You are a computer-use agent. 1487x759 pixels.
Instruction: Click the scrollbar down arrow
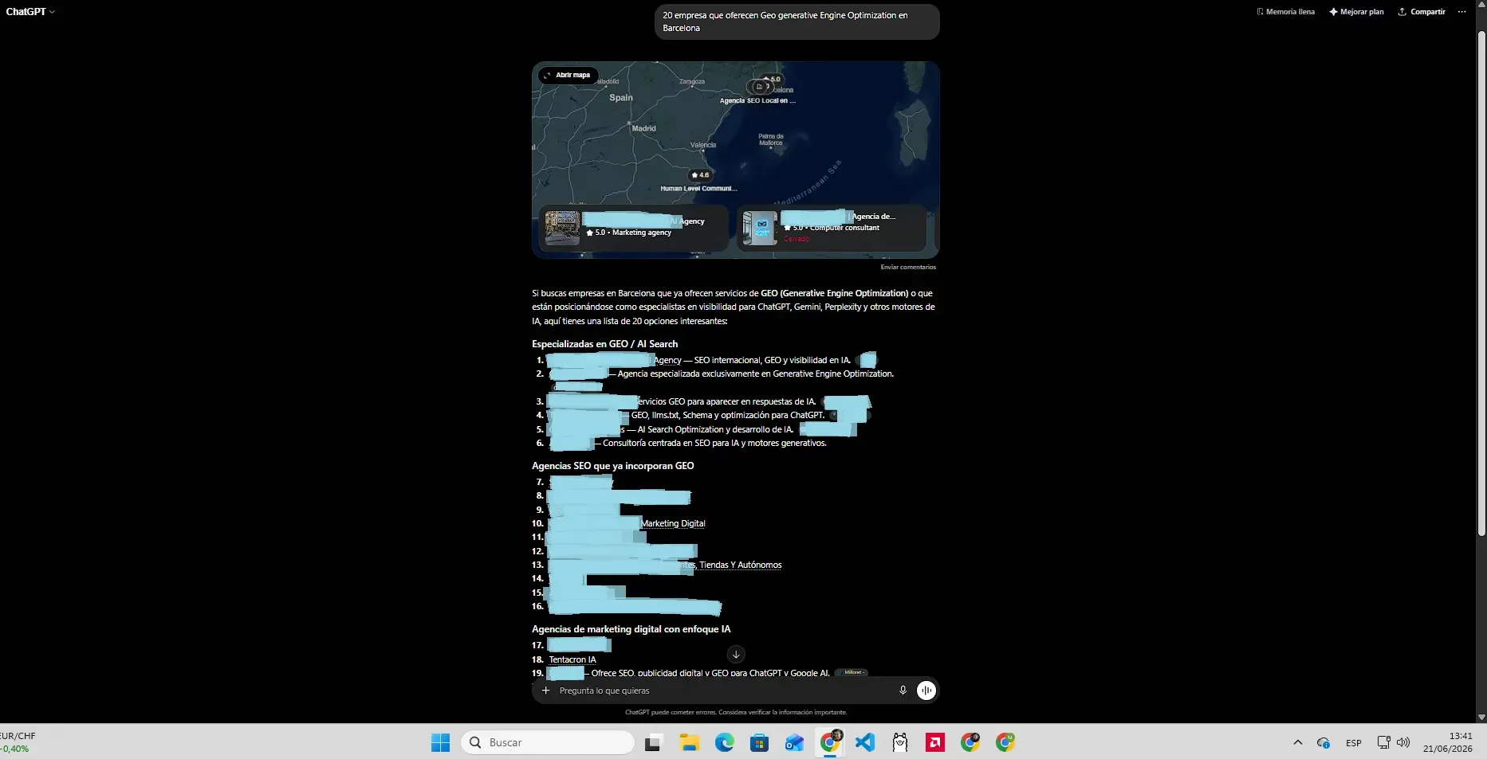pos(1481,717)
